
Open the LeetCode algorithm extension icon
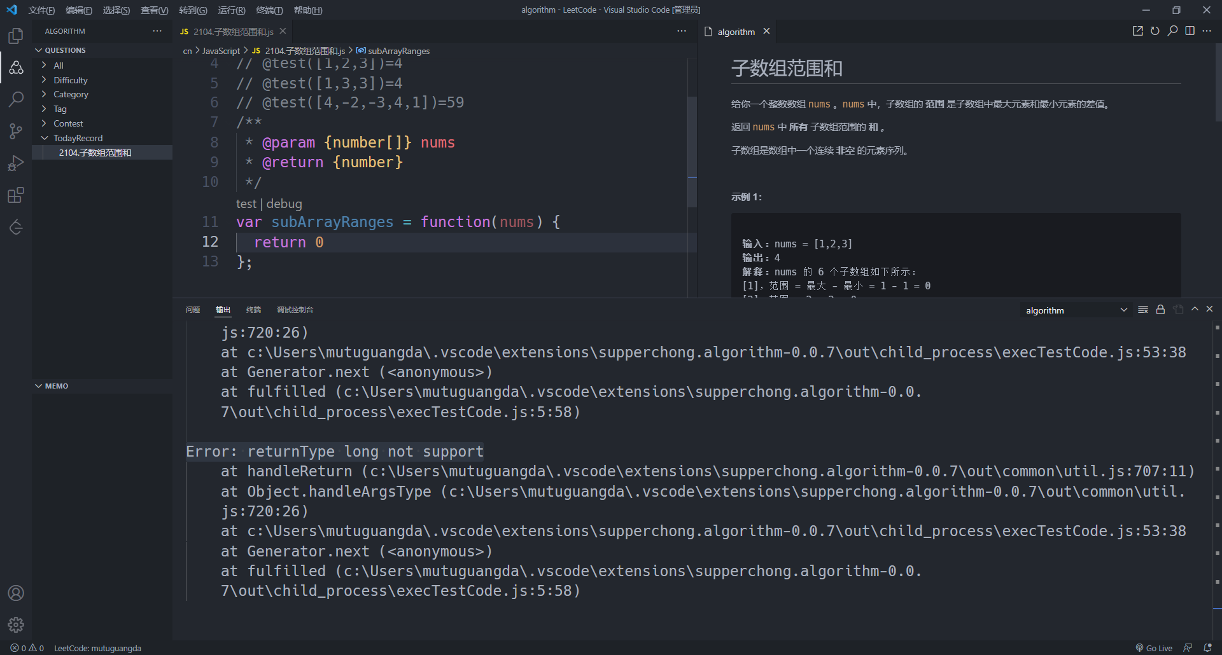tap(15, 67)
